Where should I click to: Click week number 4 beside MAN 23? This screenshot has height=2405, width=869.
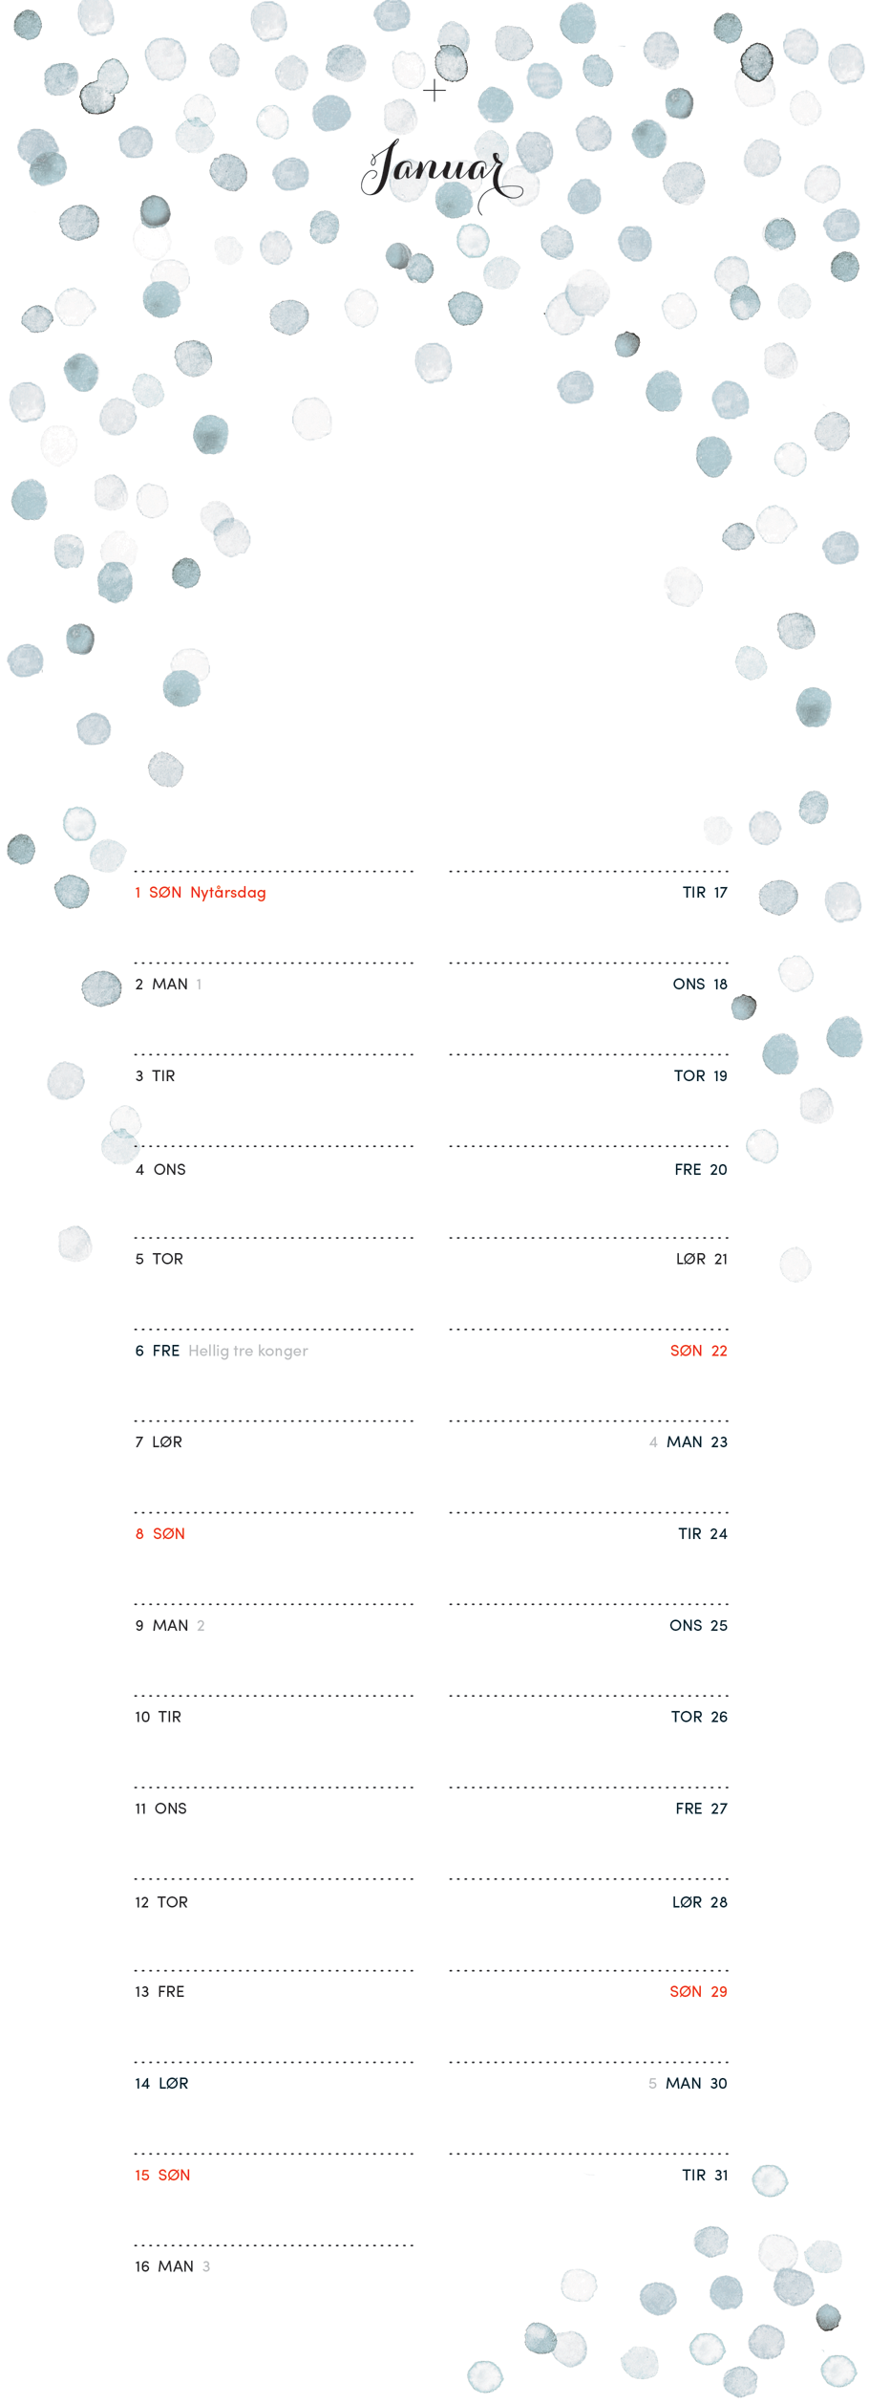653,1442
